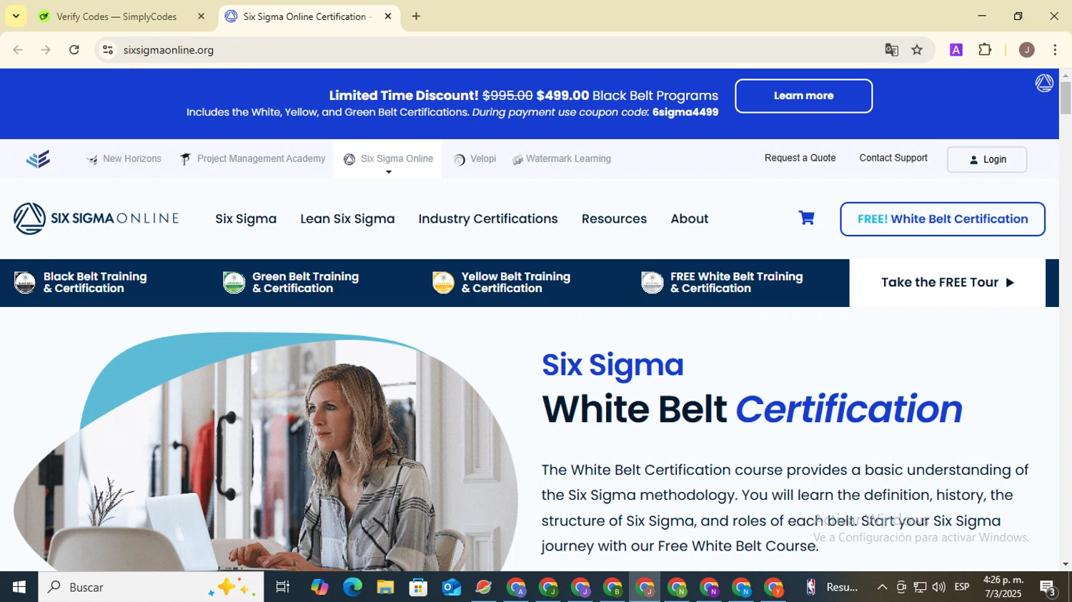Open the Google Translate icon in address bar

[891, 50]
